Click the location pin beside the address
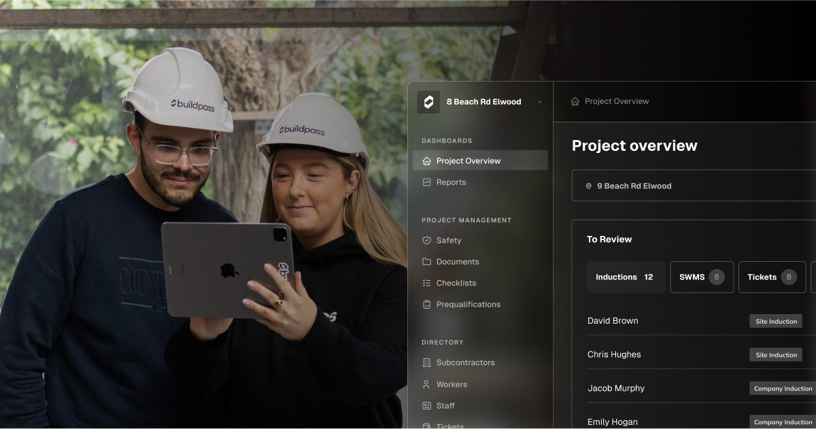 (x=588, y=186)
